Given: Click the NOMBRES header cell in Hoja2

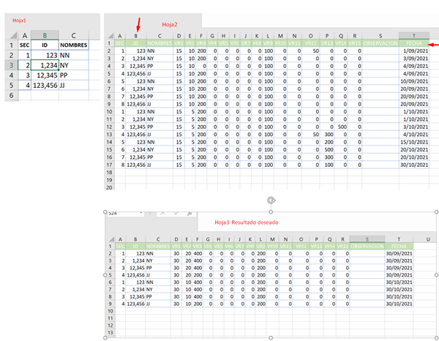Looking at the screenshot, I should point(160,43).
